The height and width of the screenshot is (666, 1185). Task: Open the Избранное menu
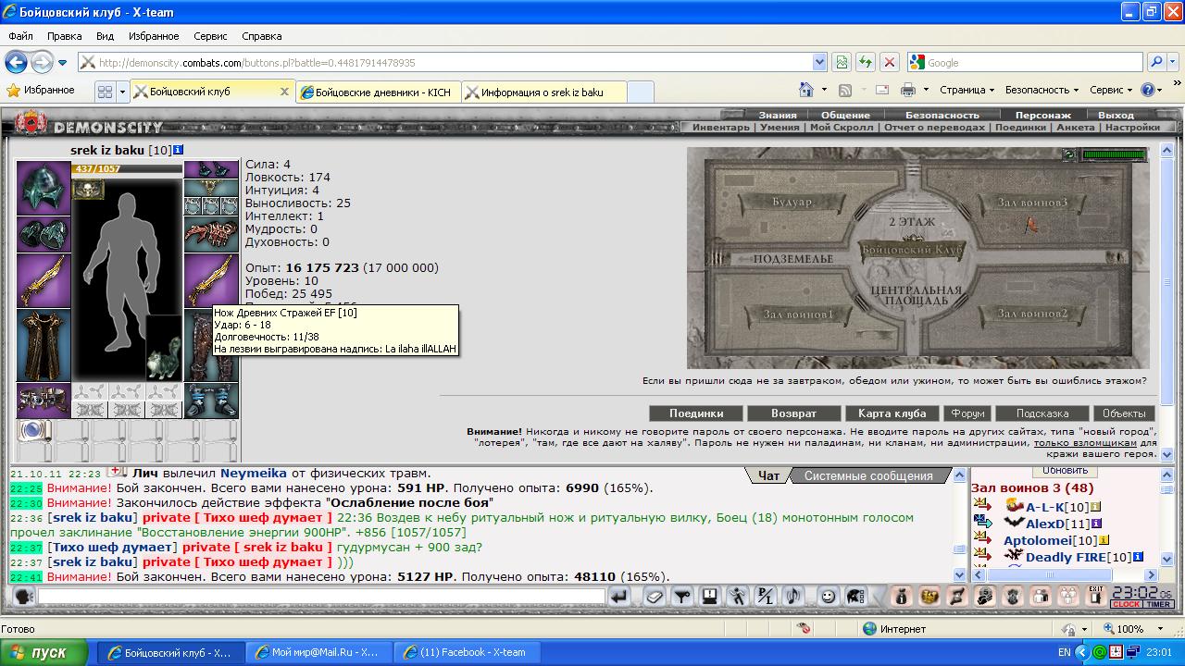point(154,36)
